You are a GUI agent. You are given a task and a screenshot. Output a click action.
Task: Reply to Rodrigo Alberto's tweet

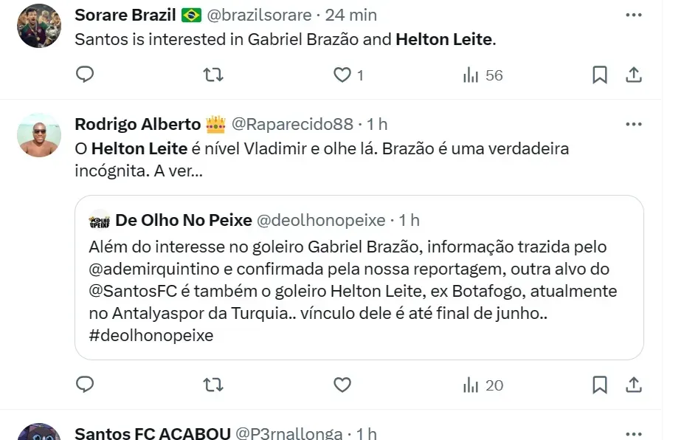coord(86,385)
